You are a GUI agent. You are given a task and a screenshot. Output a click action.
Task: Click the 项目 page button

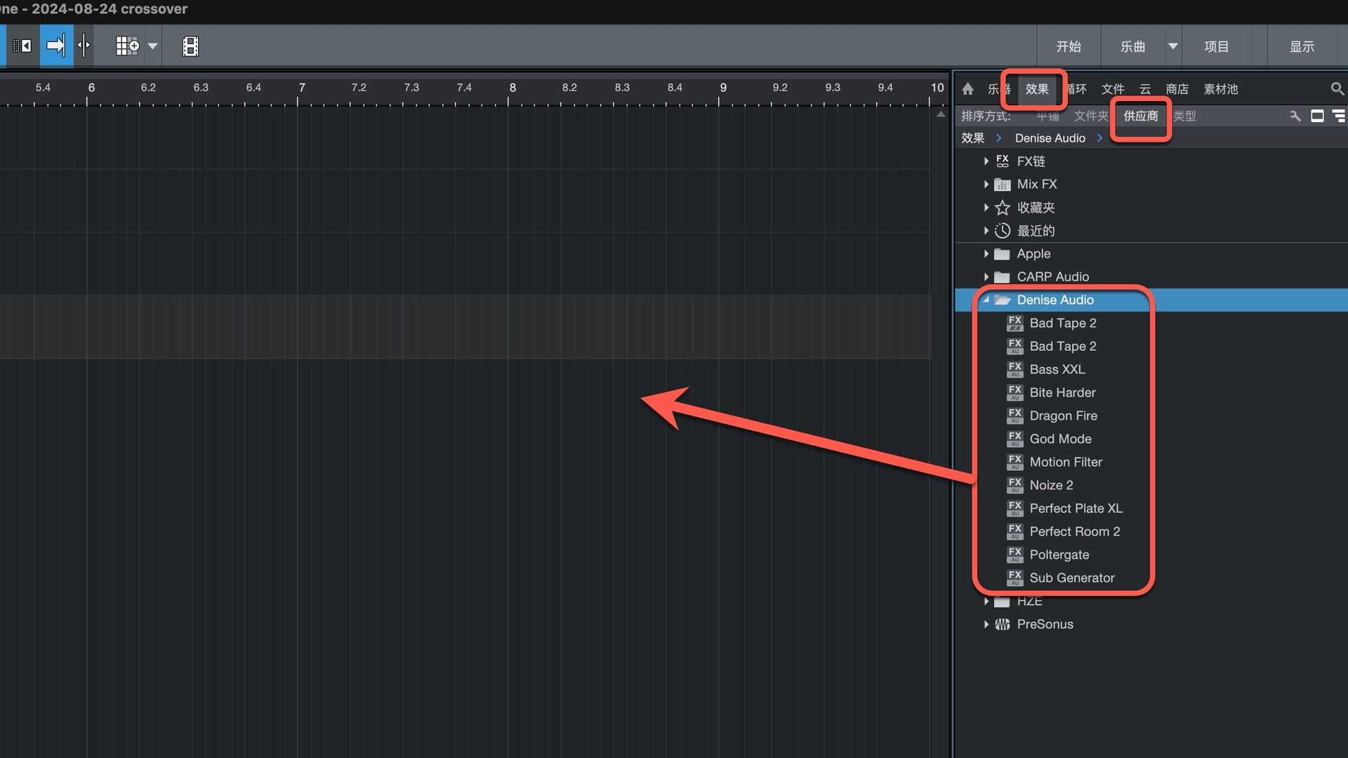point(1216,46)
